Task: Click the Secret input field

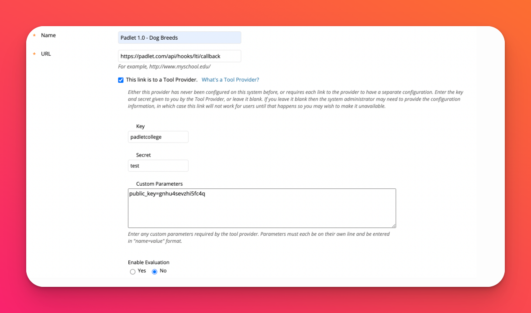Action: [158, 166]
